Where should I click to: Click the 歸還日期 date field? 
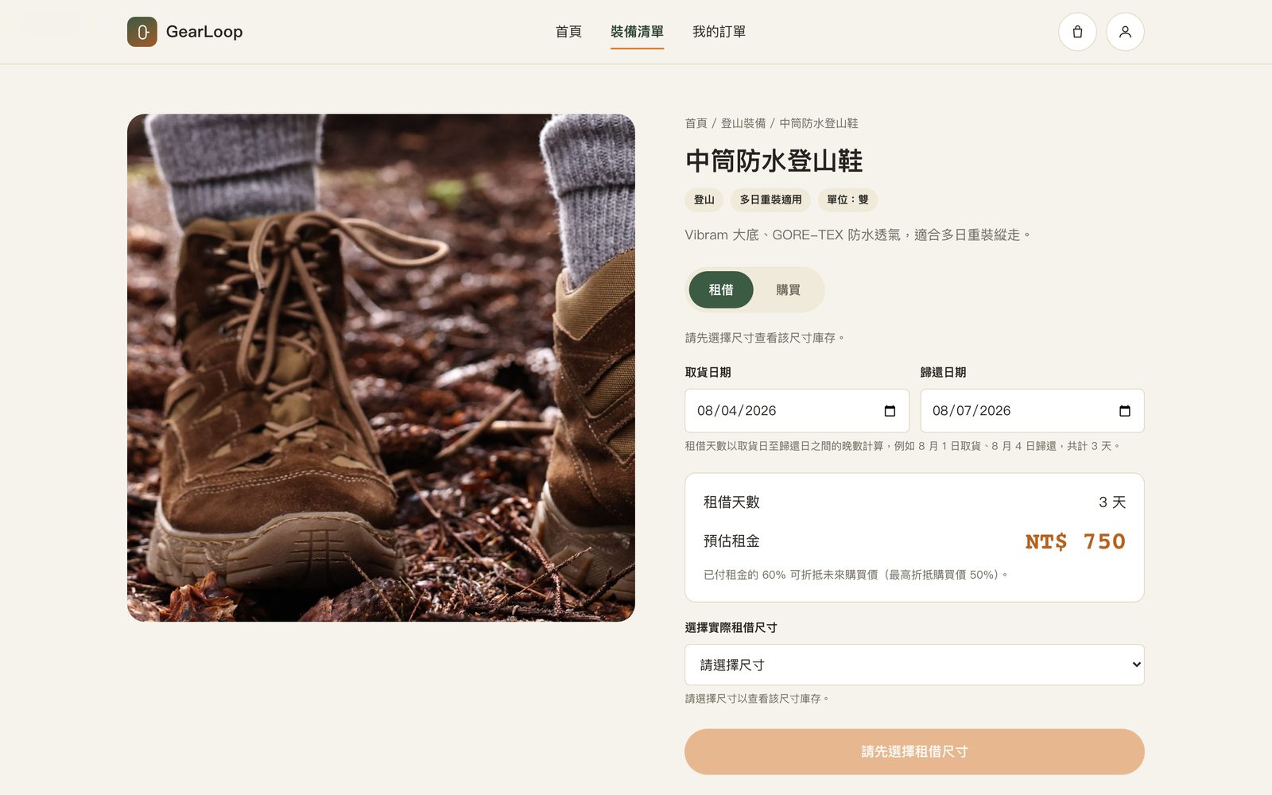pyautogui.click(x=1032, y=411)
